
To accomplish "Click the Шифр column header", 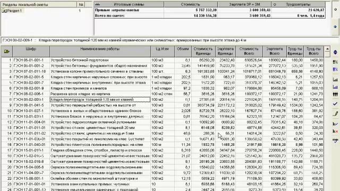I will pyautogui.click(x=31, y=51).
